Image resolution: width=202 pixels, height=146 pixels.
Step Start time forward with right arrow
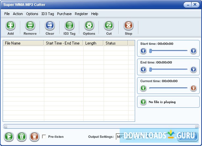(x=193, y=51)
